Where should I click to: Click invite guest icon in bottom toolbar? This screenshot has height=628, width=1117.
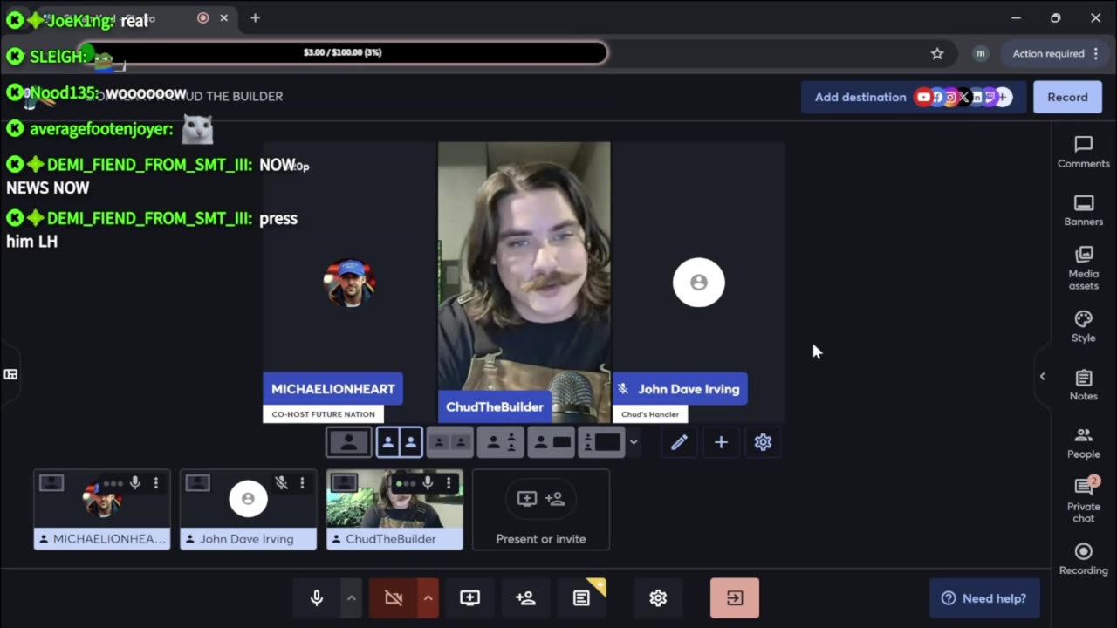coord(525,598)
